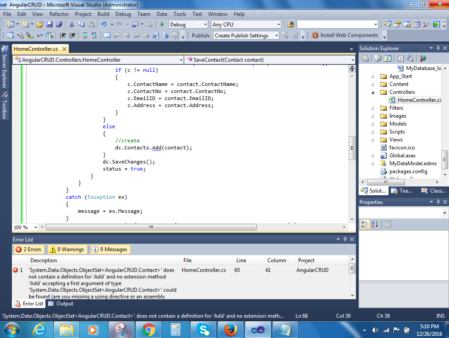Expand the Models folder node

pos(373,124)
